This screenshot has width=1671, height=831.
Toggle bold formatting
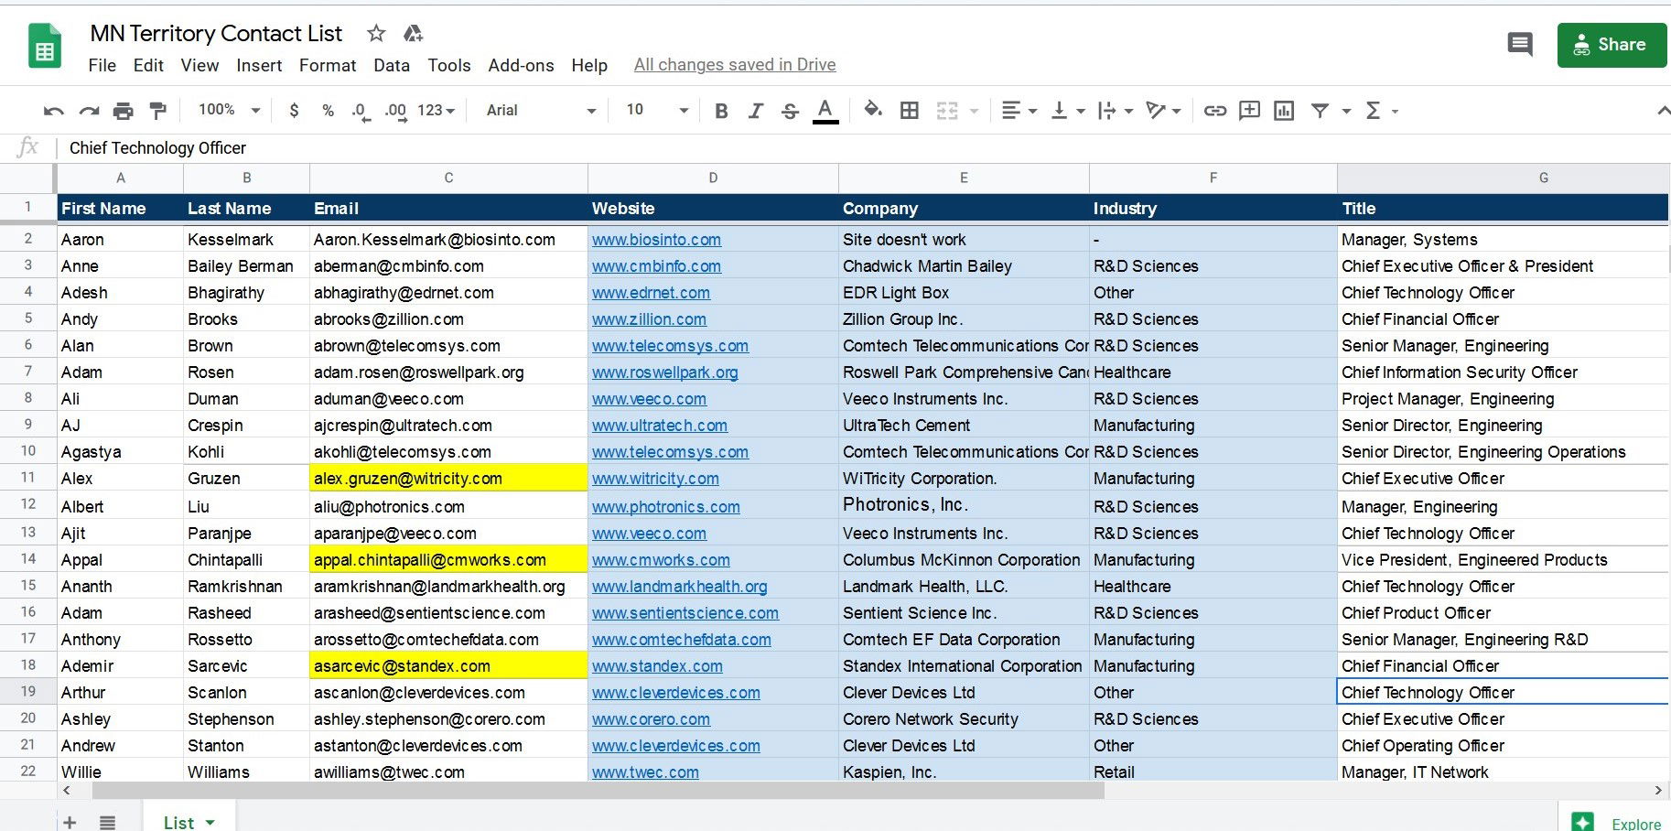[721, 110]
